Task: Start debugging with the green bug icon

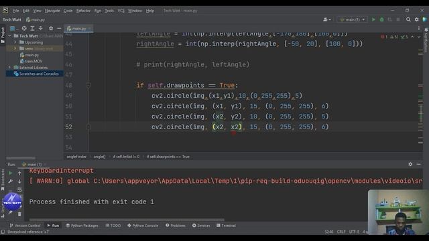Action: point(381,19)
